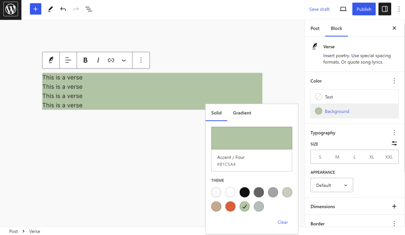Select XL font size
The width and height of the screenshot is (405, 235).
click(x=371, y=157)
